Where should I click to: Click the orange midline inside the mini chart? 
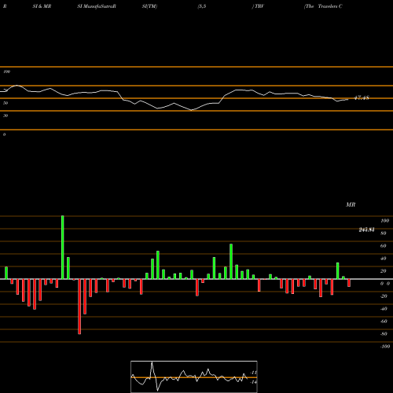coord(194,377)
